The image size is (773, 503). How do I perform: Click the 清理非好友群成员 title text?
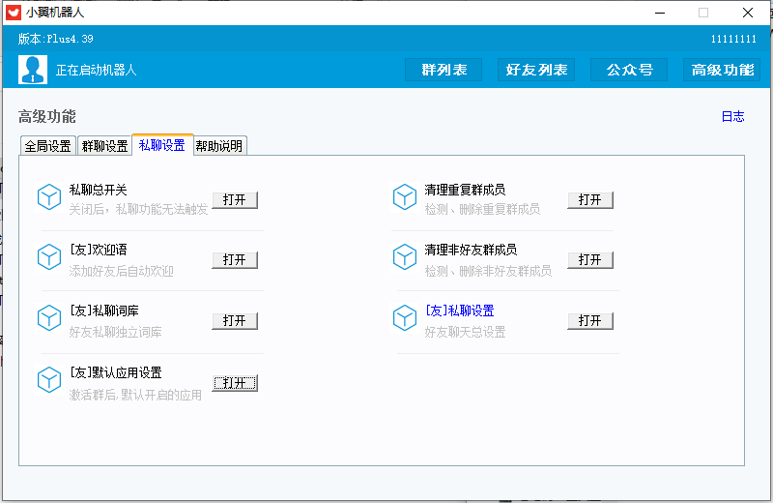point(471,250)
